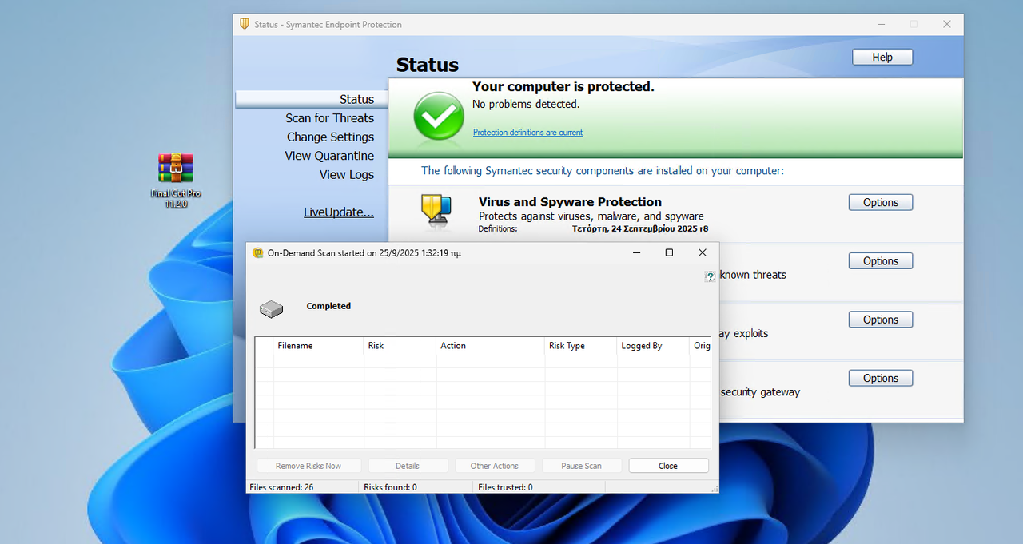Open the scan dialog help question-mark icon
The width and height of the screenshot is (1023, 544).
[x=710, y=276]
